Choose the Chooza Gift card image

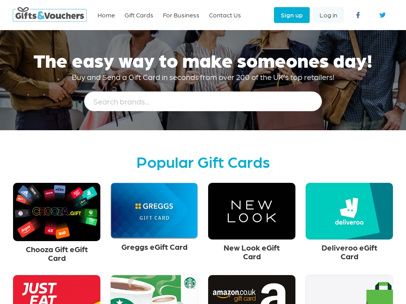[57, 212]
